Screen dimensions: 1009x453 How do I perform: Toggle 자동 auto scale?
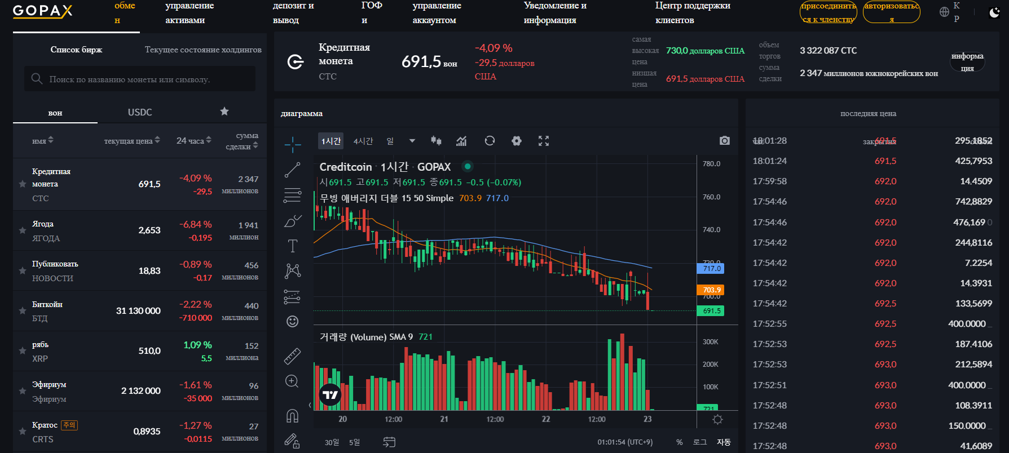click(x=724, y=442)
